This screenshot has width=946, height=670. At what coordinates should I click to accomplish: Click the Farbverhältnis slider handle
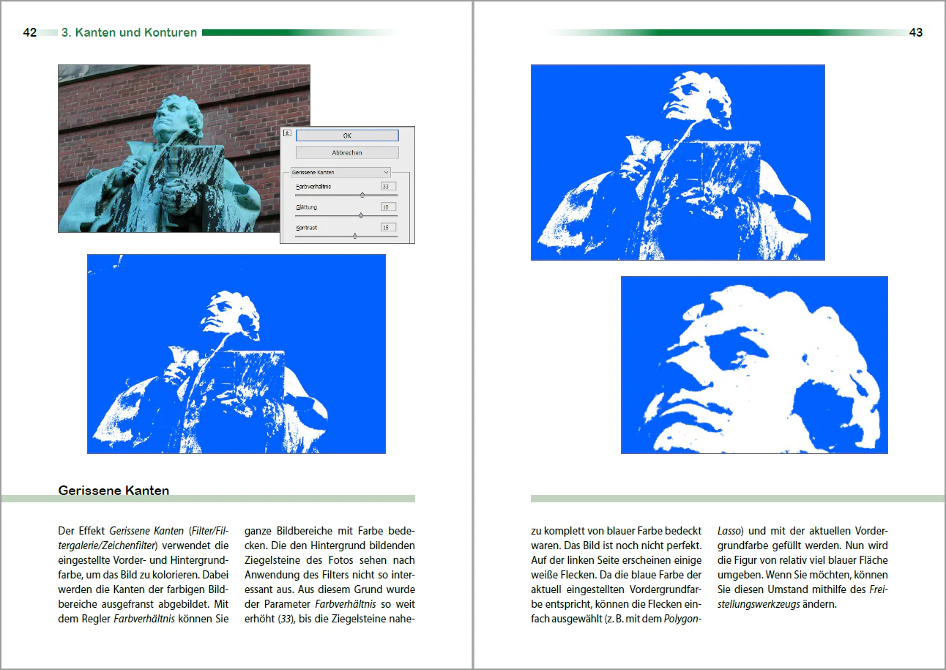[362, 195]
